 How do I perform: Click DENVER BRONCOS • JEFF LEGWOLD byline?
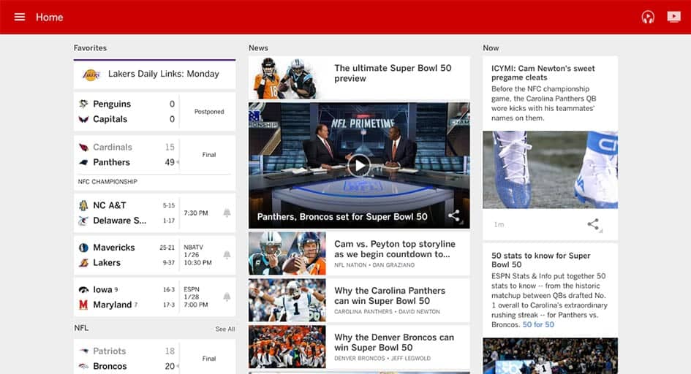(x=382, y=358)
